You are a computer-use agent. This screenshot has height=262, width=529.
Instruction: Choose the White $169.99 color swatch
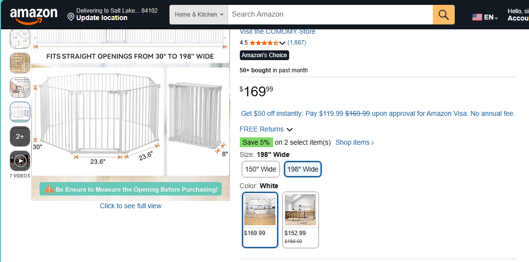[x=260, y=220]
